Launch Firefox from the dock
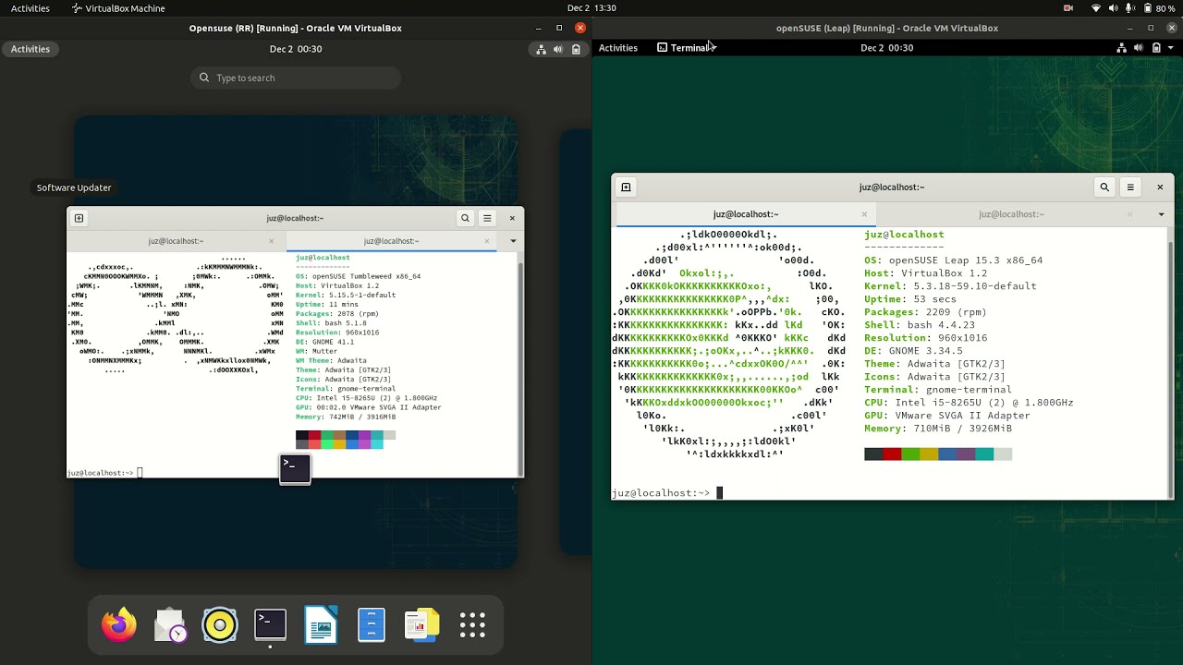 pyautogui.click(x=118, y=625)
